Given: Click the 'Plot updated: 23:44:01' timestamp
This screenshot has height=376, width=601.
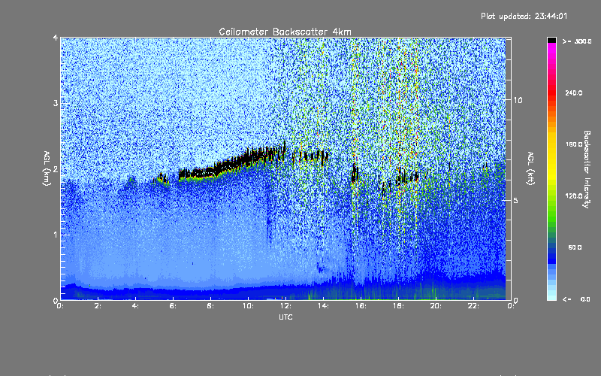Looking at the screenshot, I should (x=524, y=16).
